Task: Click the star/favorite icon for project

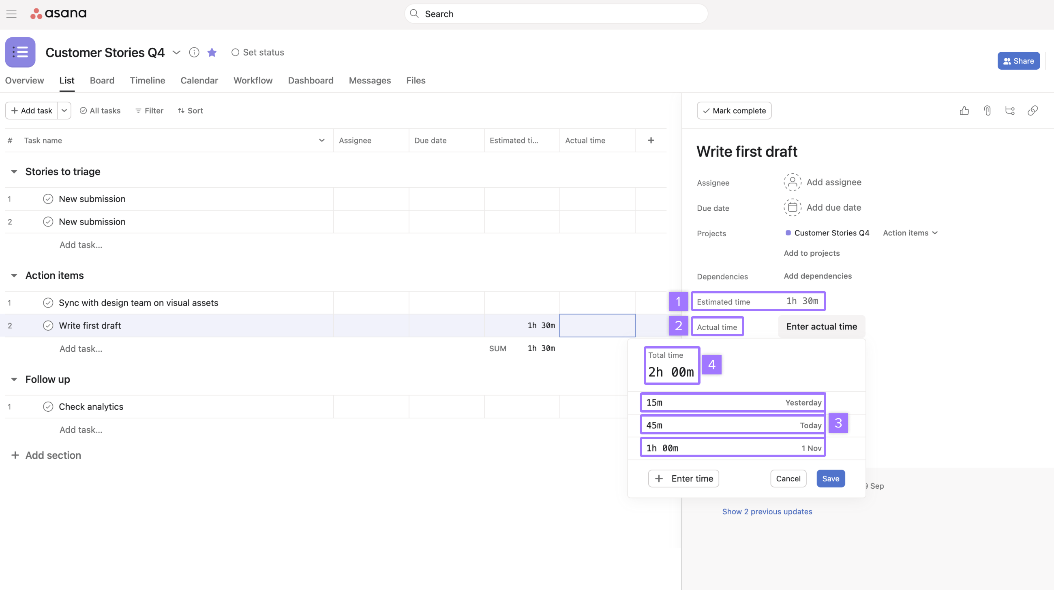Action: coord(211,52)
